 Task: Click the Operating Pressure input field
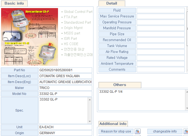coord(161,22)
